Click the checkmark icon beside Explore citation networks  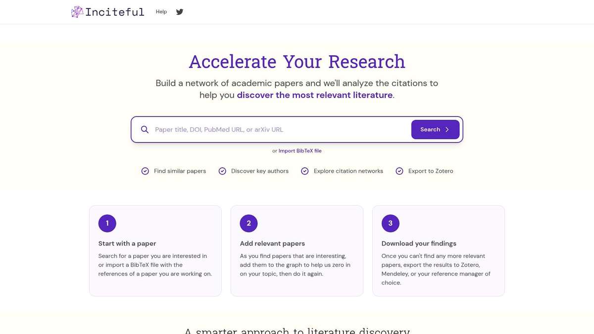(x=305, y=171)
